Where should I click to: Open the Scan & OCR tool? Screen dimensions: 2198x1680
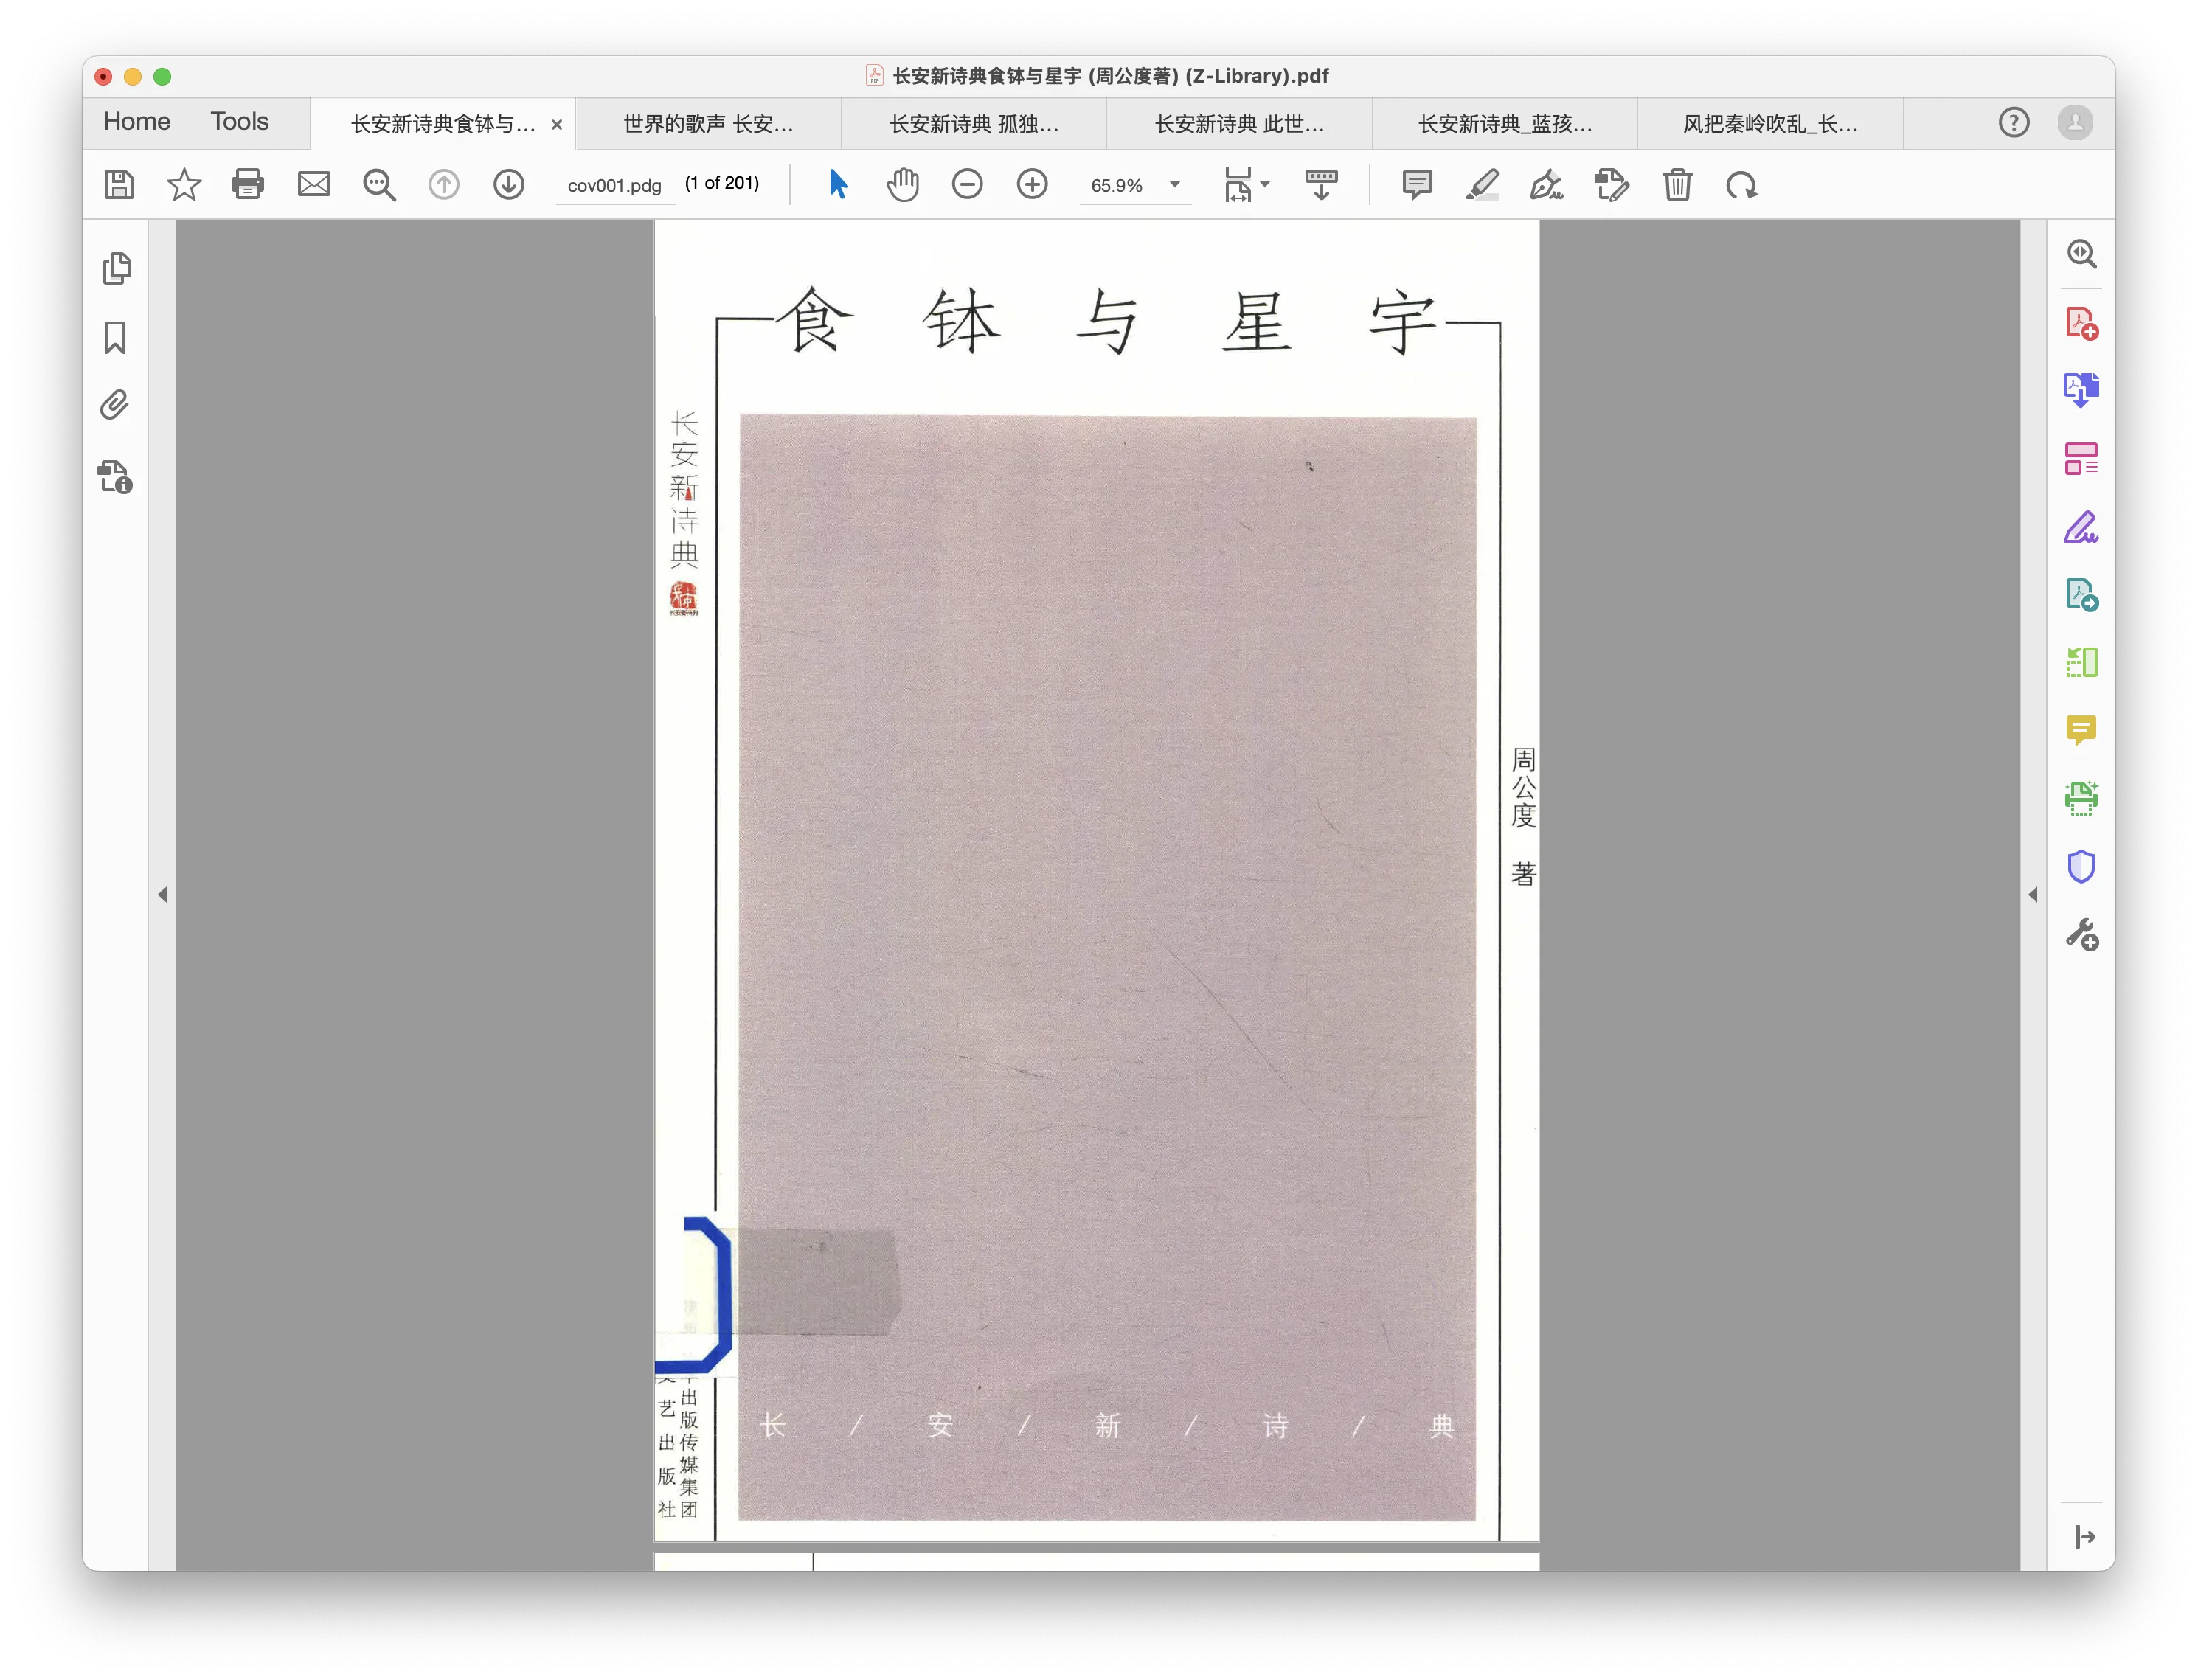coord(2082,797)
